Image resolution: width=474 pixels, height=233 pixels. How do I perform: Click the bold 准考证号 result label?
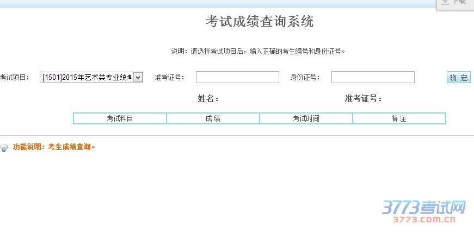click(363, 99)
